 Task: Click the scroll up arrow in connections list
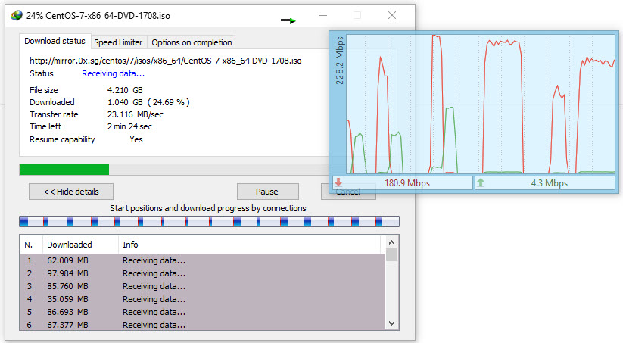click(391, 242)
